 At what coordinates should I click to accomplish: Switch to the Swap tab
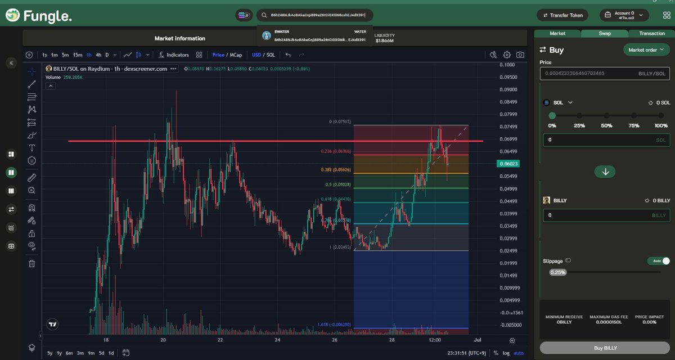(x=605, y=33)
